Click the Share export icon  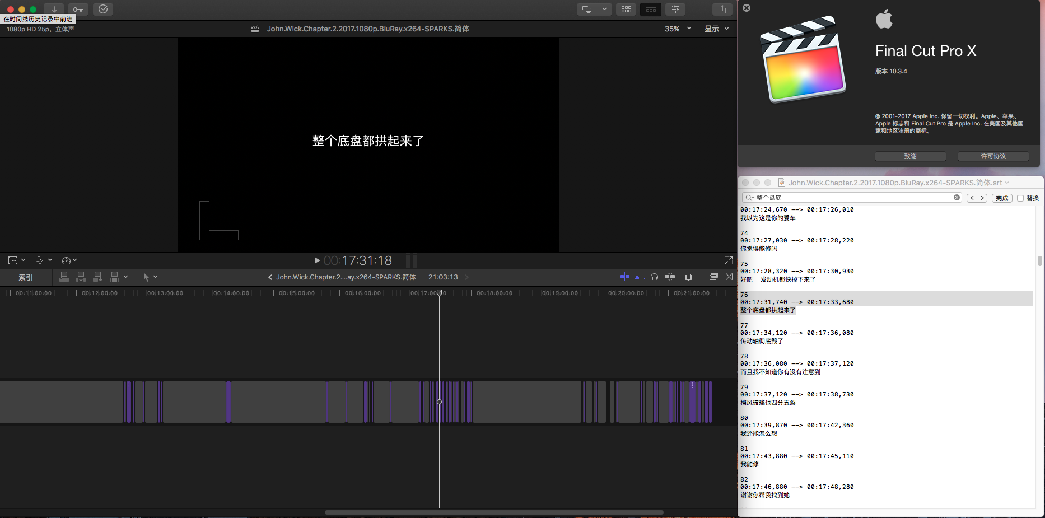[x=722, y=10]
